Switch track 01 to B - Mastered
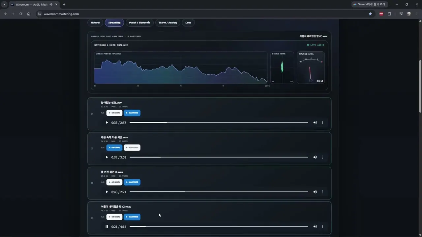Viewport: 422px width, 237px height. [x=132, y=113]
